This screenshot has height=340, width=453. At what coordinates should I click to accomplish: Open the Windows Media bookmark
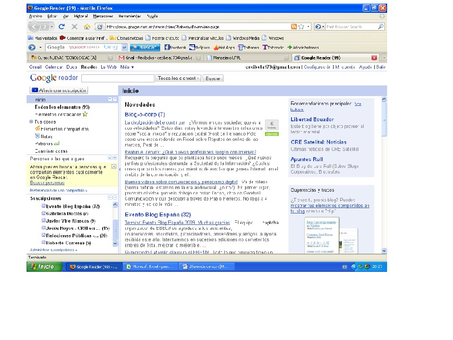(x=243, y=38)
